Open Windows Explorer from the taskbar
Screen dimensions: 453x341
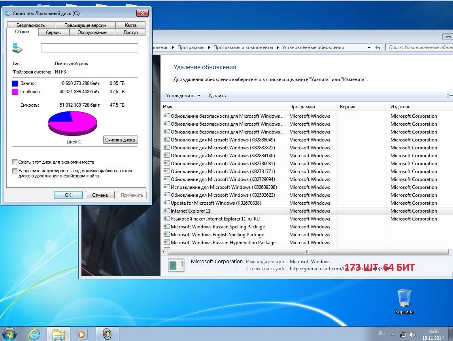pyautogui.click(x=59, y=334)
